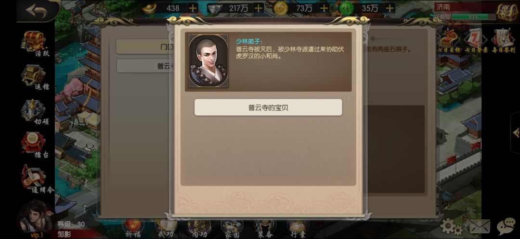The image size is (520, 239).
Task: Open the 通缉令 wanted icon
Action: pos(37,179)
